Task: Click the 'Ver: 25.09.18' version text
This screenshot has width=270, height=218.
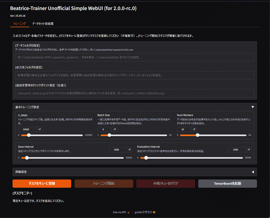Action: pos(18,16)
